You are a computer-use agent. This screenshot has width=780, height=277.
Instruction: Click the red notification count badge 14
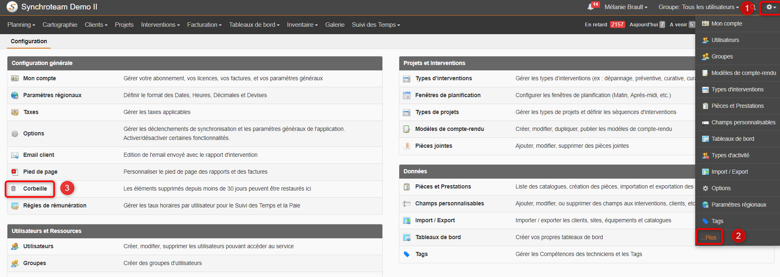click(x=596, y=4)
